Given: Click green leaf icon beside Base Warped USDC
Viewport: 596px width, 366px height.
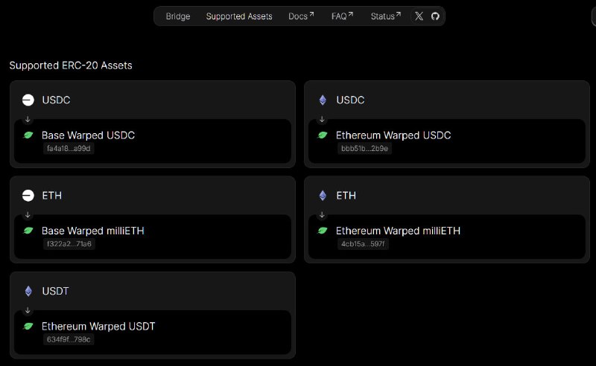Looking at the screenshot, I should (x=28, y=135).
